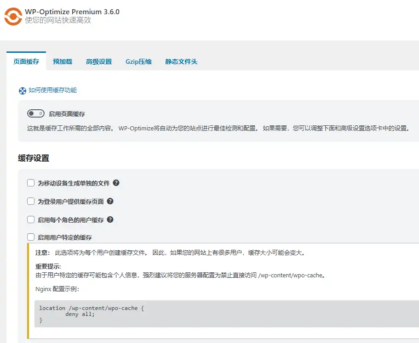
Task: Click the life-ring help icon beside 如何使用缓存功能
Action: [22, 90]
